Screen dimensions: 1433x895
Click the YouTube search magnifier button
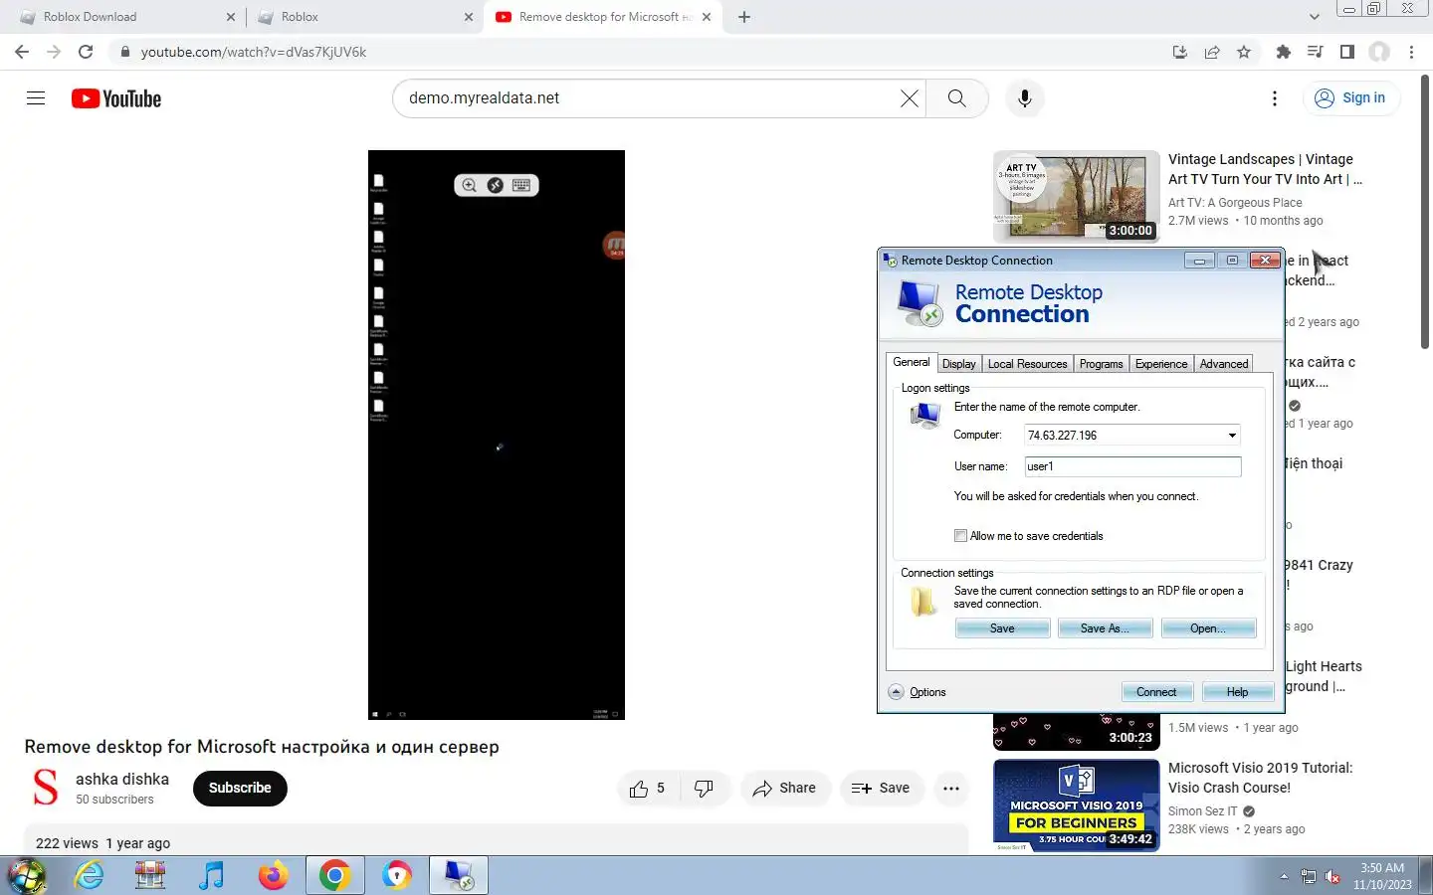coord(956,97)
